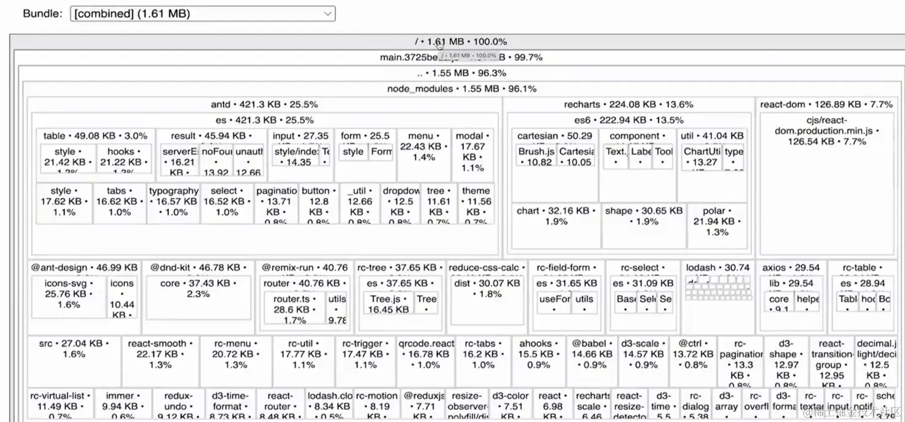Select the input 27.35 block header

pos(301,136)
